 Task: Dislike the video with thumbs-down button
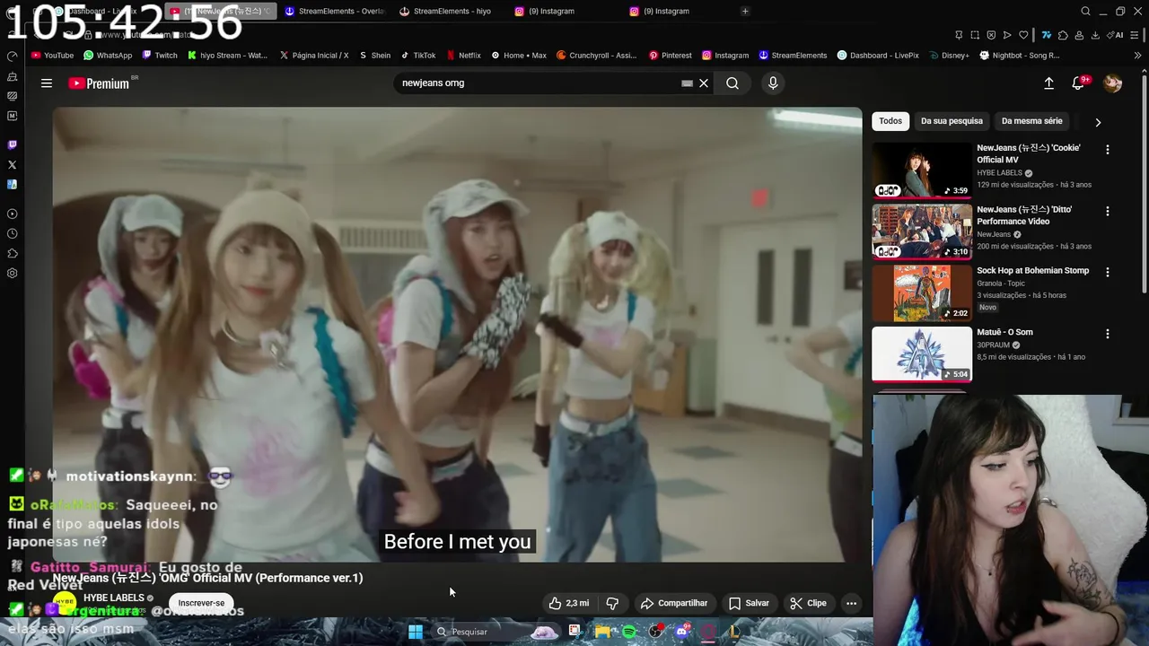click(612, 603)
